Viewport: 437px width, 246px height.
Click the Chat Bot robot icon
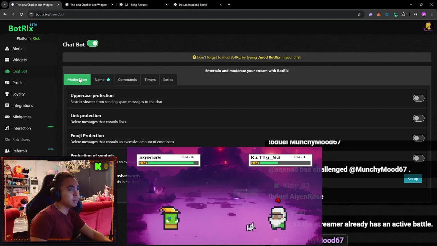pyautogui.click(x=7, y=71)
